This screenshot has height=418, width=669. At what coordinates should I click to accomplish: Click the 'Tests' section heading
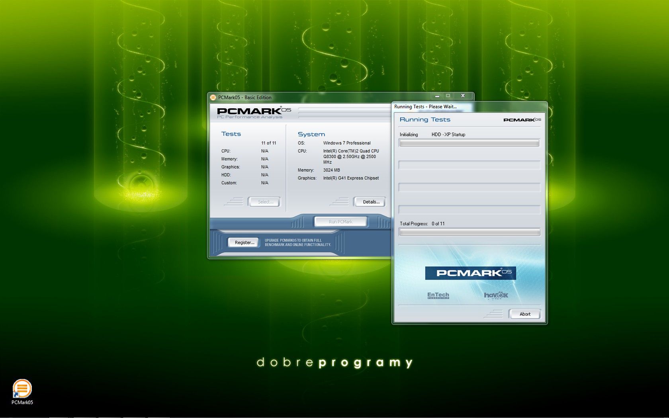[231, 134]
